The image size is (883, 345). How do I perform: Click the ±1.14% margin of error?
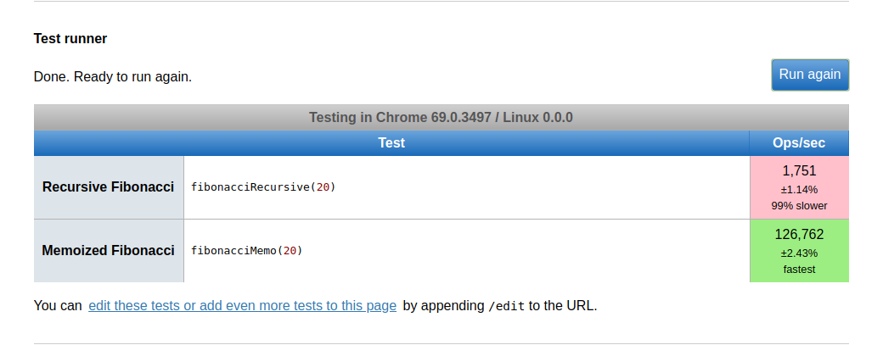coord(799,189)
